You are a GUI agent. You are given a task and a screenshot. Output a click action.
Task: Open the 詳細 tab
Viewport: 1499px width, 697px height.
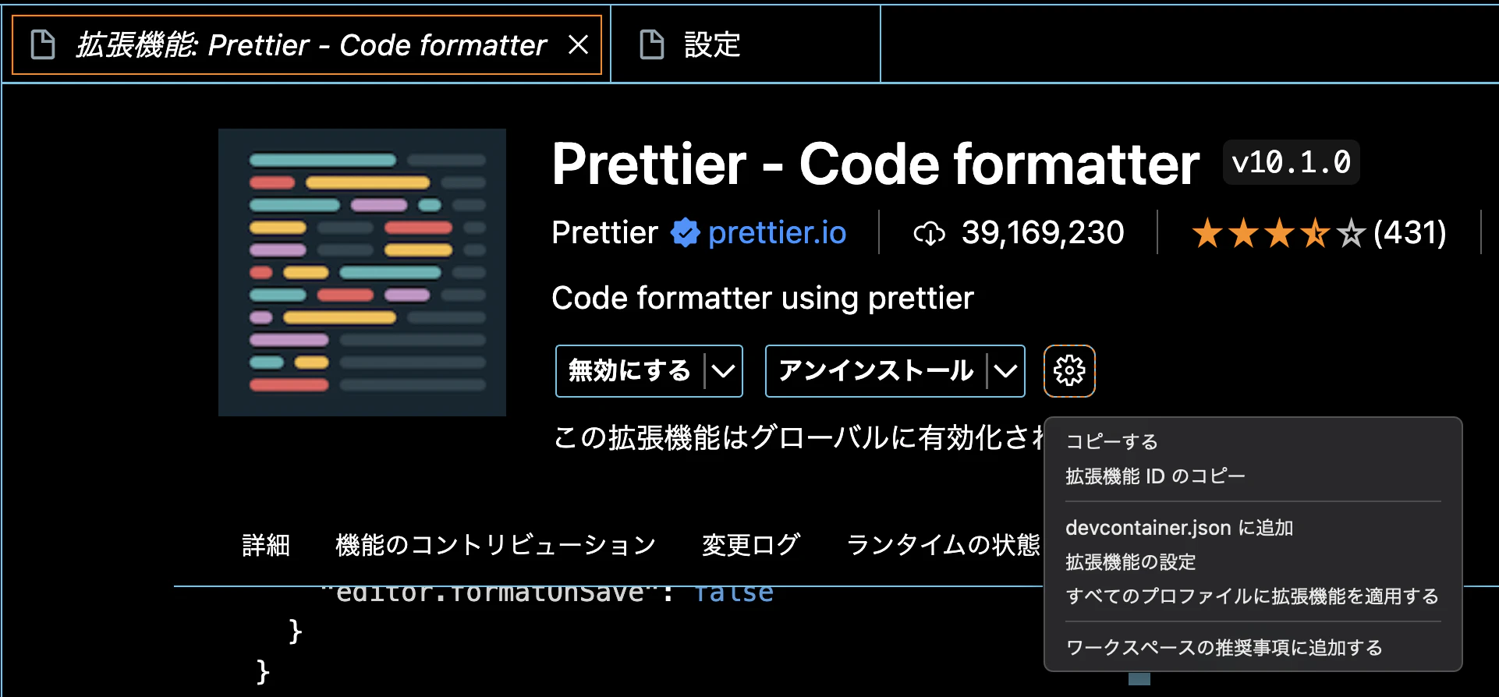click(266, 545)
